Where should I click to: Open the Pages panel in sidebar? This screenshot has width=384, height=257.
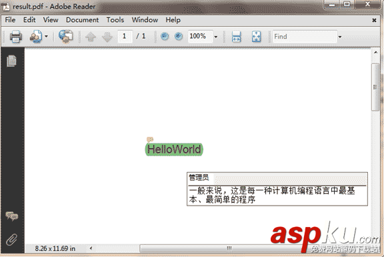pos(11,61)
